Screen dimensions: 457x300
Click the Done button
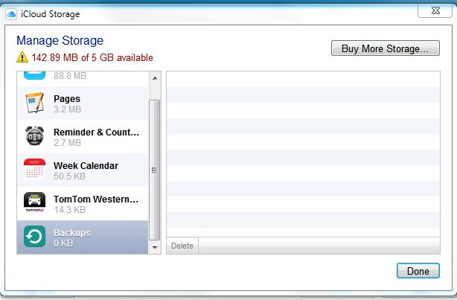pyautogui.click(x=418, y=271)
